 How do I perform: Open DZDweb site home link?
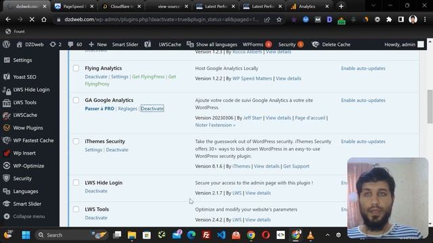(30, 45)
